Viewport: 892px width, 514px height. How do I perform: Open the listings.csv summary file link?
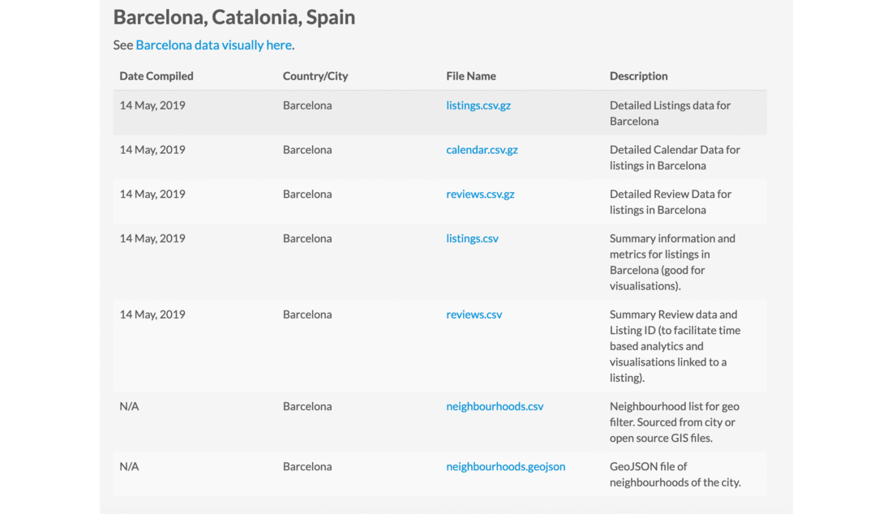(472, 239)
